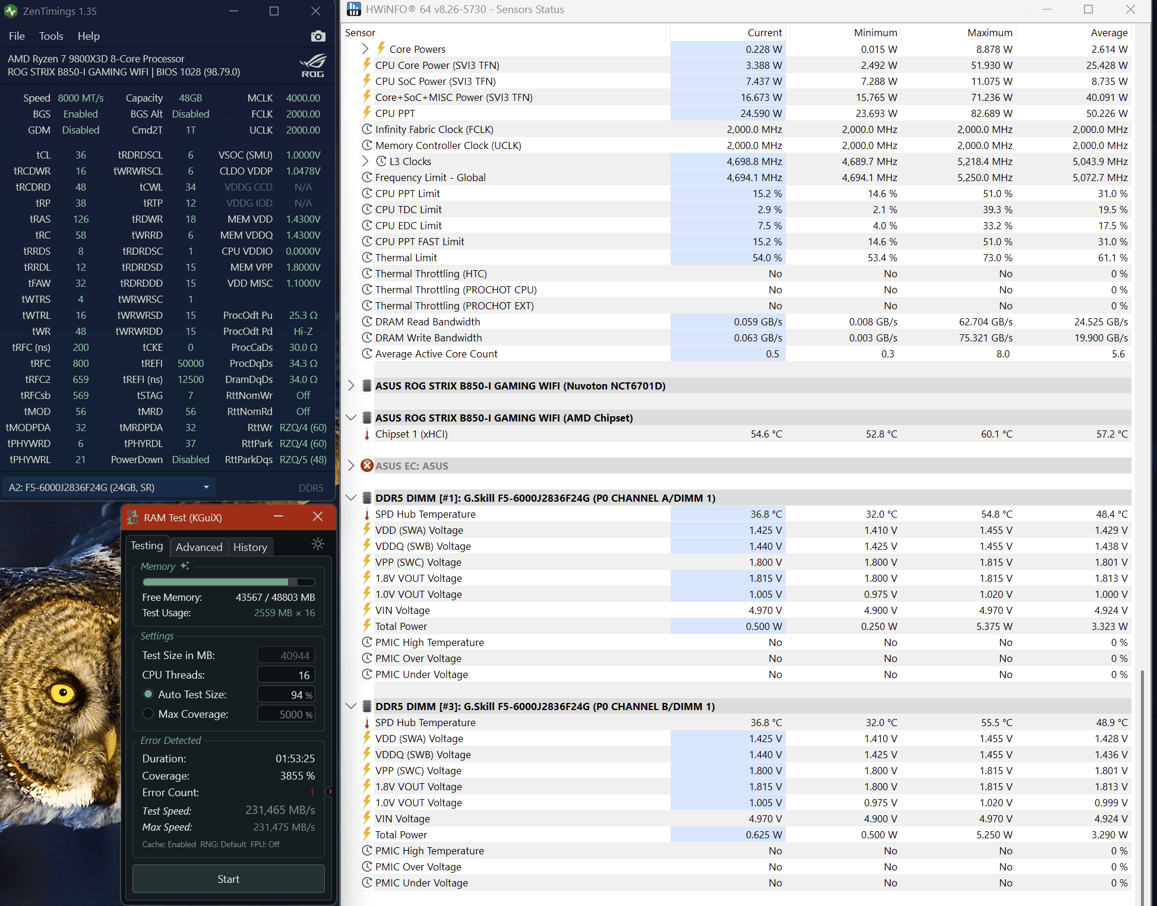Click the clock icon beside L3 Clocks
This screenshot has height=906, width=1157.
tap(381, 161)
